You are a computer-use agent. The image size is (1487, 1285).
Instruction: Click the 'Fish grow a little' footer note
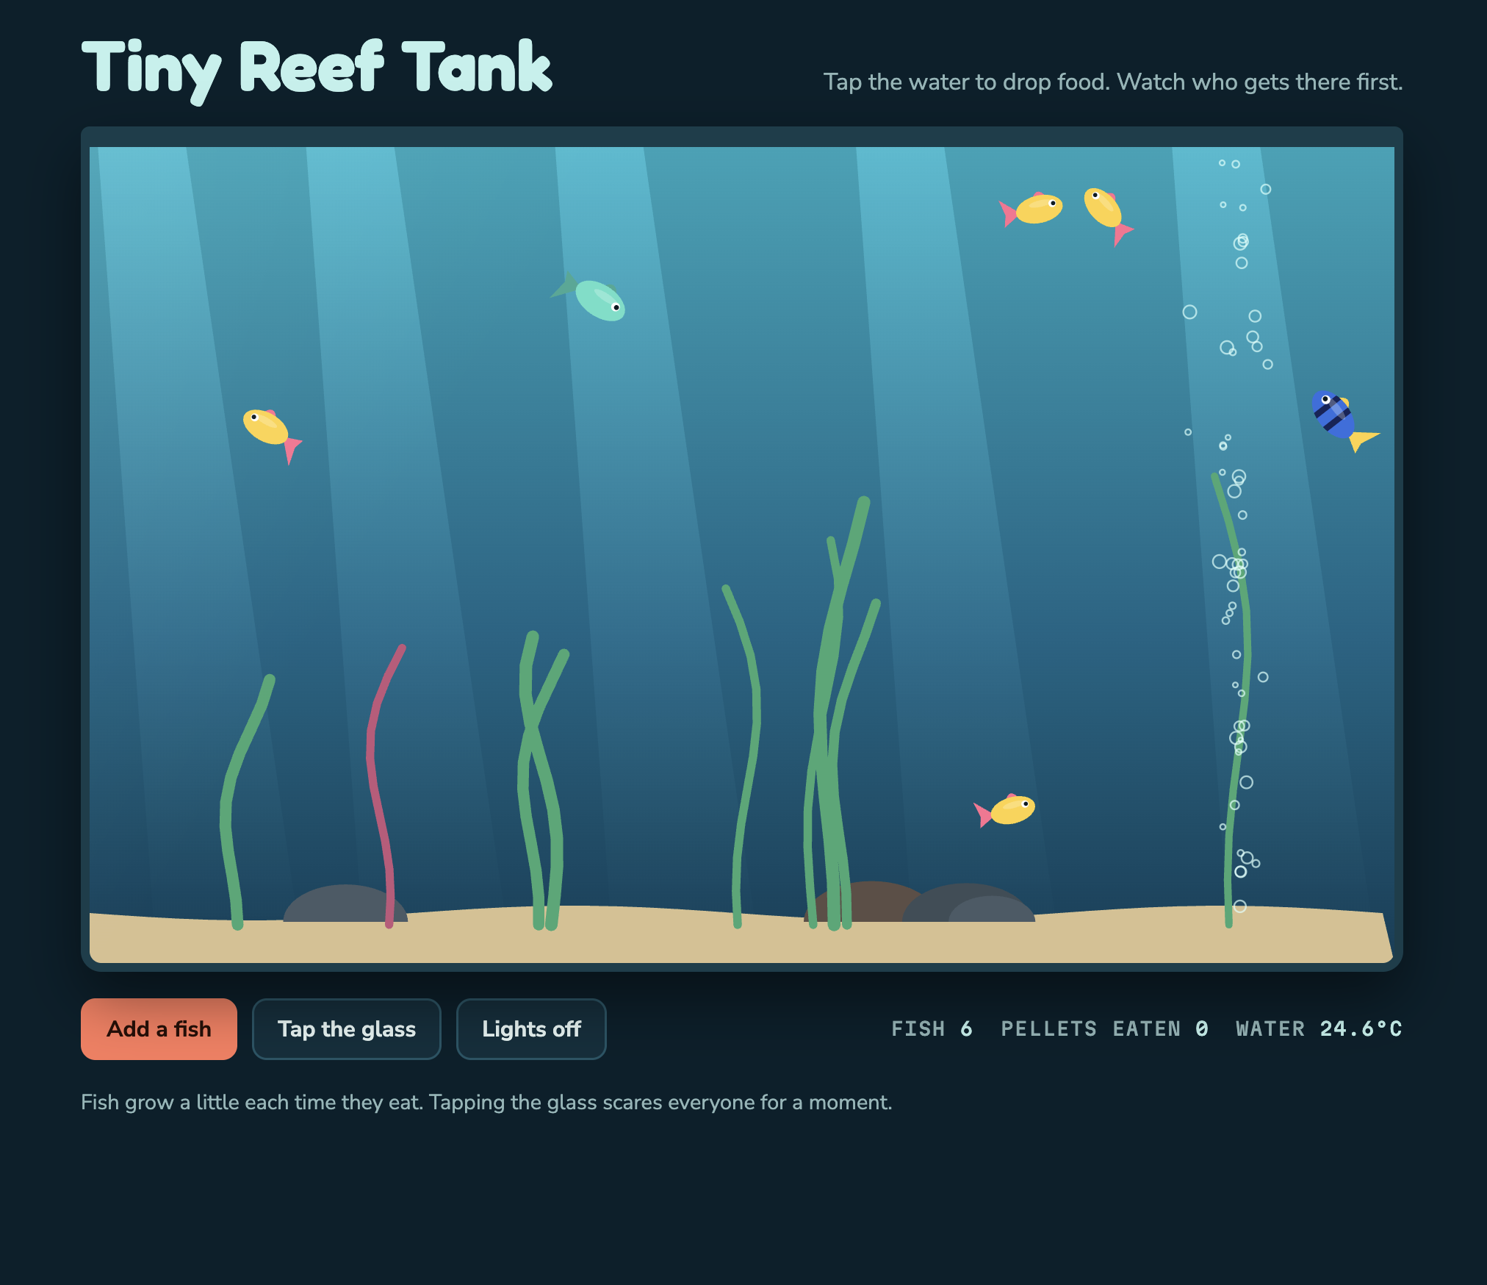[x=486, y=1102]
